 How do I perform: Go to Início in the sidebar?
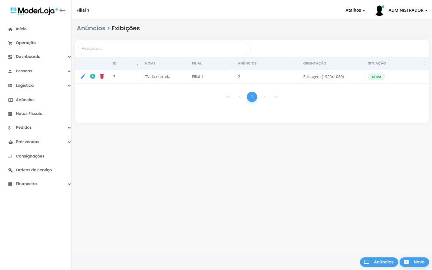point(21,29)
